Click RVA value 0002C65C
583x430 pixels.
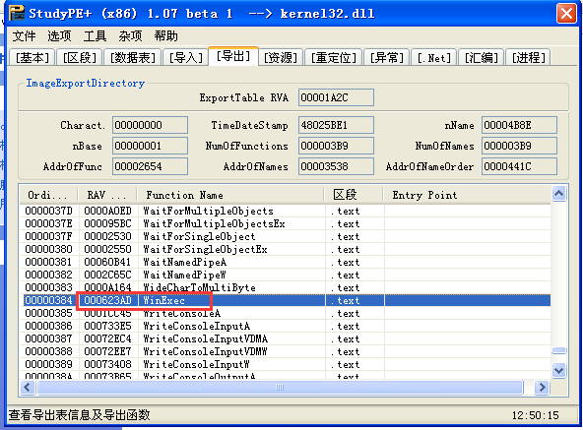coord(107,275)
